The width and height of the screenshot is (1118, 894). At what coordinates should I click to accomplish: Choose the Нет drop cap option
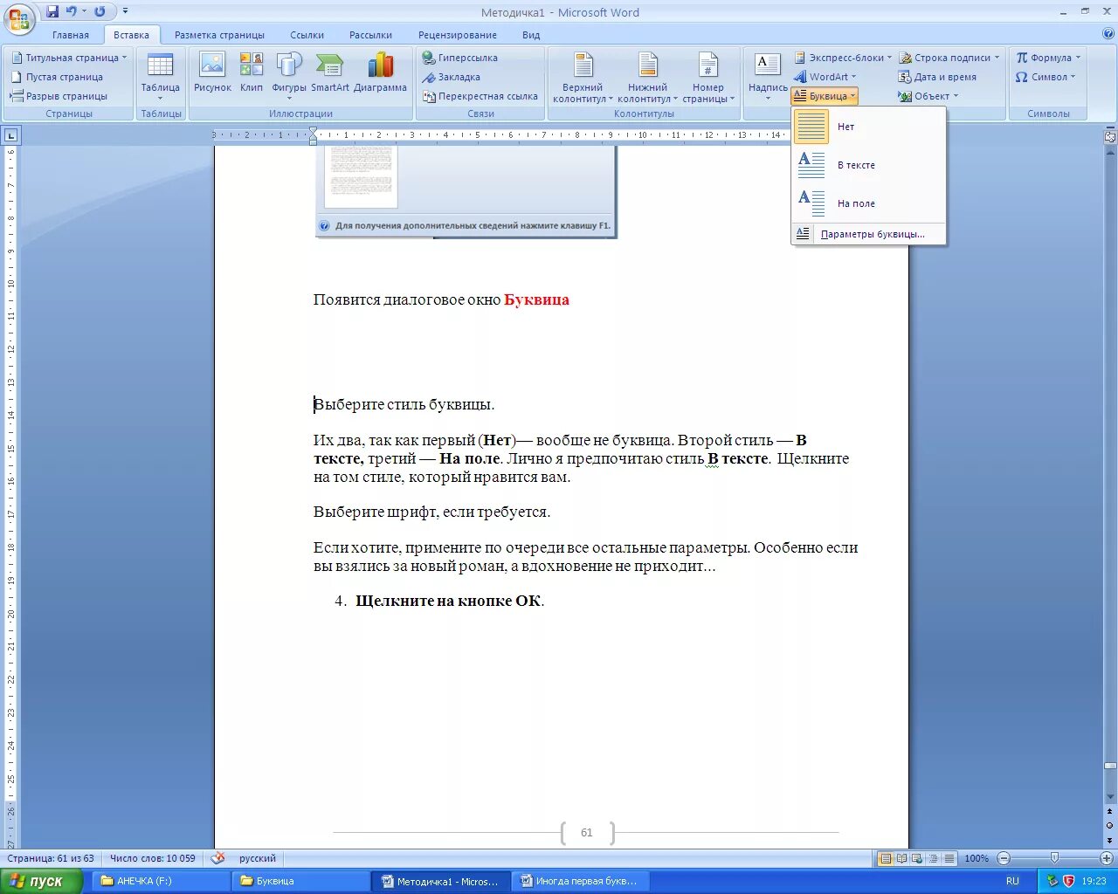(x=868, y=127)
